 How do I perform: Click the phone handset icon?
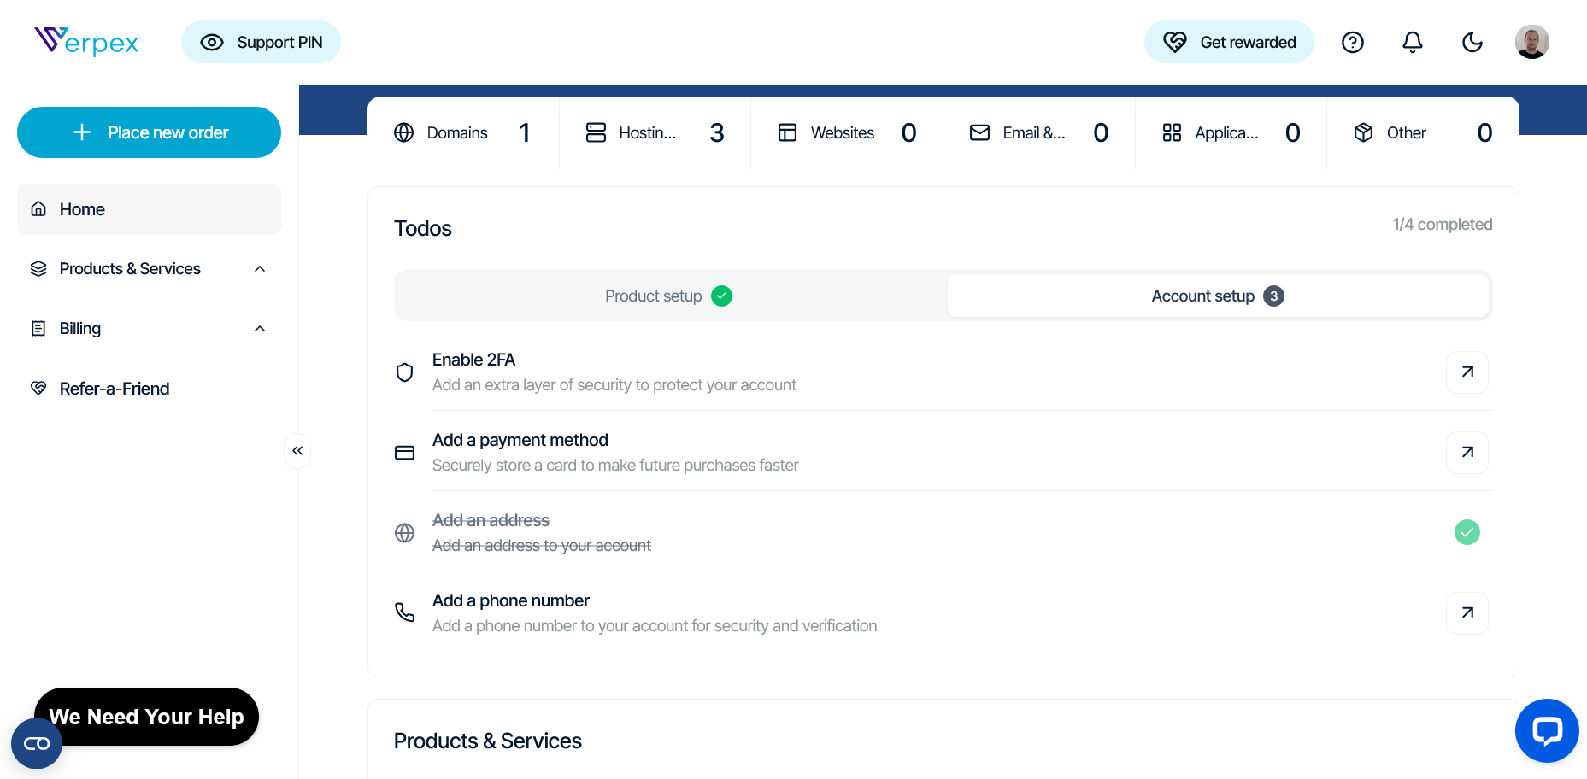click(405, 612)
